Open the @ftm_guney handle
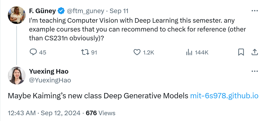The image size is (264, 121). 86,11
